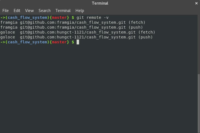Click the blinking cursor block at the prompt
200x133 pixels.
(78, 42)
